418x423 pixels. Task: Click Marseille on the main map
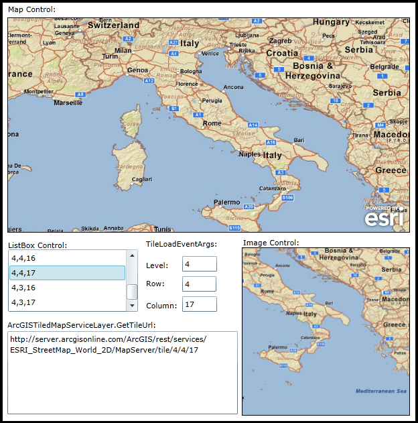(68, 103)
